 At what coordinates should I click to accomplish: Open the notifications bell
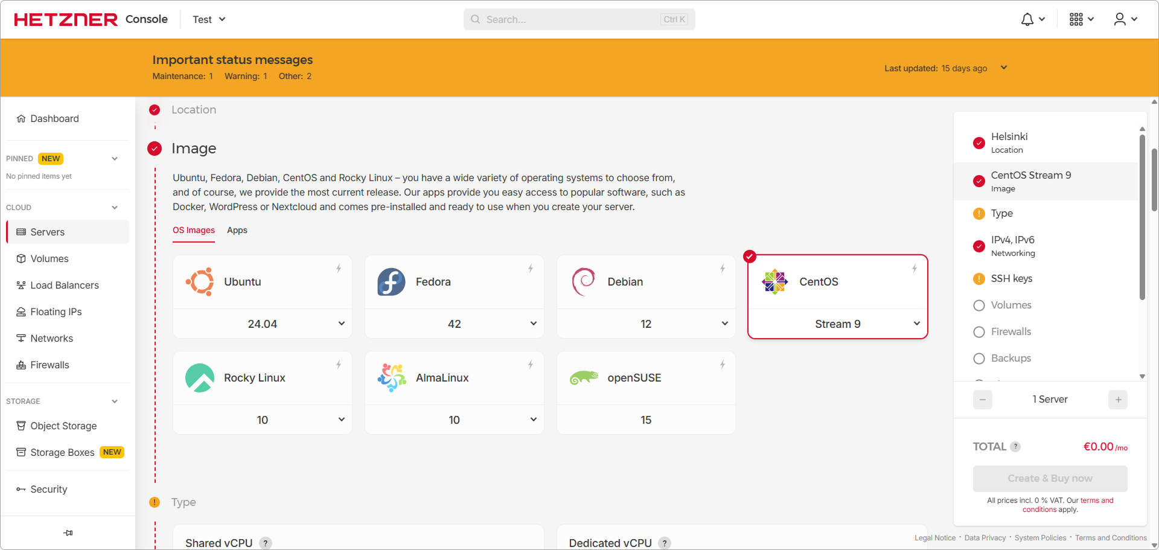pos(1027,19)
